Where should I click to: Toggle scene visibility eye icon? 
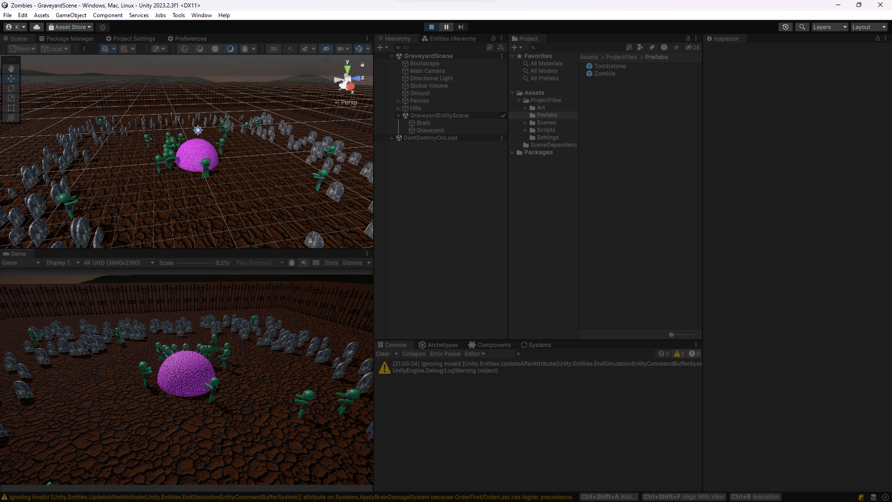tap(326, 49)
